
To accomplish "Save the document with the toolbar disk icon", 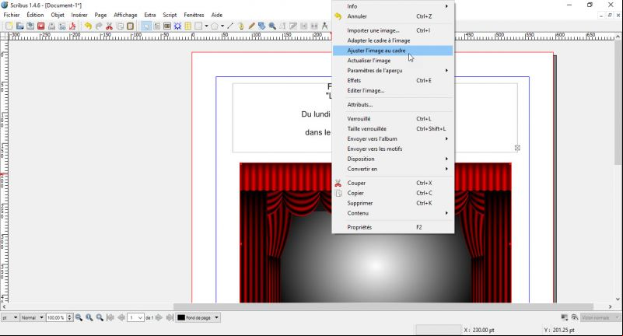I will coord(30,26).
